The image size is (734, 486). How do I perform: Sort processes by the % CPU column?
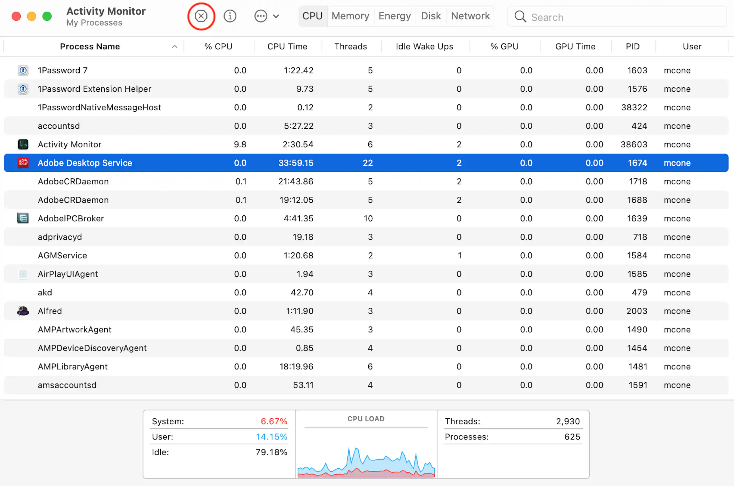[218, 47]
